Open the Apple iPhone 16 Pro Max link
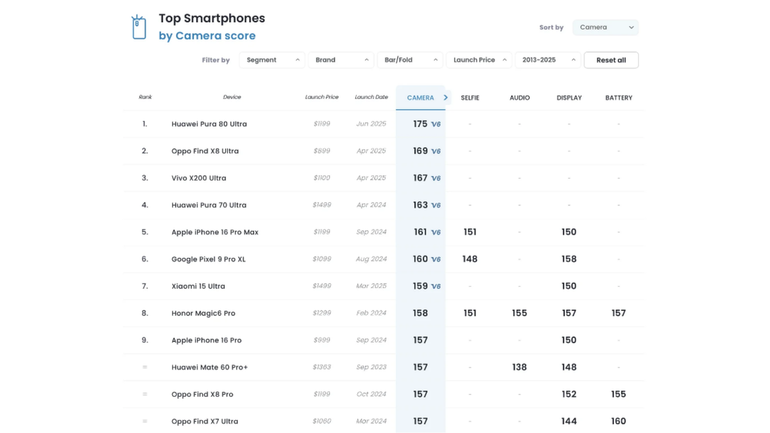770x433 pixels. click(215, 232)
